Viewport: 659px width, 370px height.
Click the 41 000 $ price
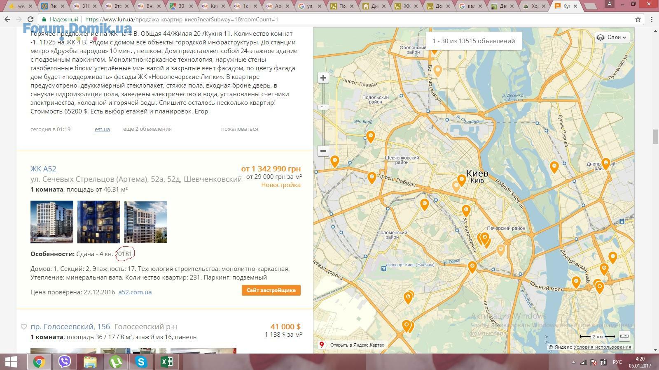point(285,326)
